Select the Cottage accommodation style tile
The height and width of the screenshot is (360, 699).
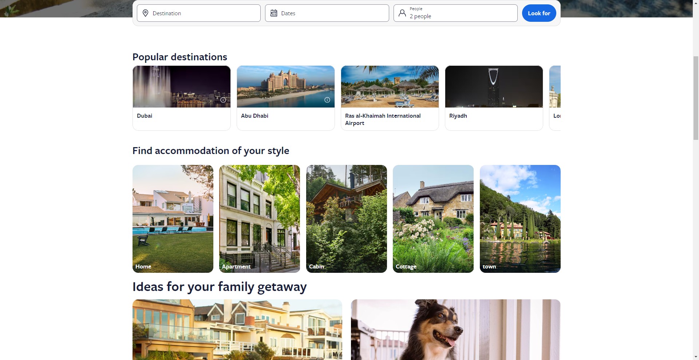433,219
